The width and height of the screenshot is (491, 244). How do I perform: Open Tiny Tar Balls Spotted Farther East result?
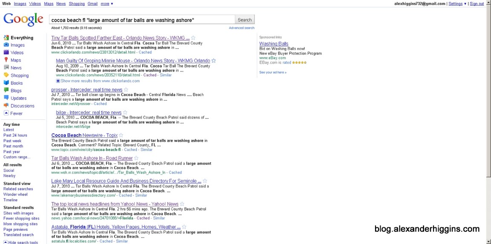(120, 38)
